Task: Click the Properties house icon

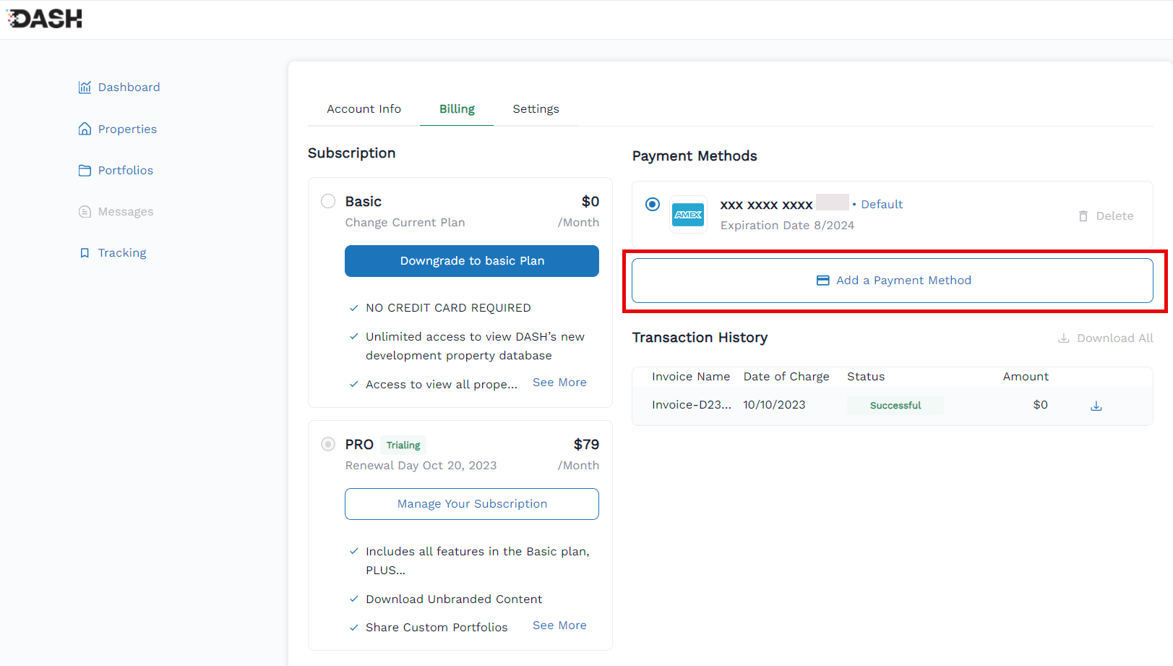Action: (x=85, y=129)
